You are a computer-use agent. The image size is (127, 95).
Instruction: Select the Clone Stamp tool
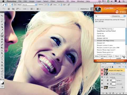tap(2, 39)
